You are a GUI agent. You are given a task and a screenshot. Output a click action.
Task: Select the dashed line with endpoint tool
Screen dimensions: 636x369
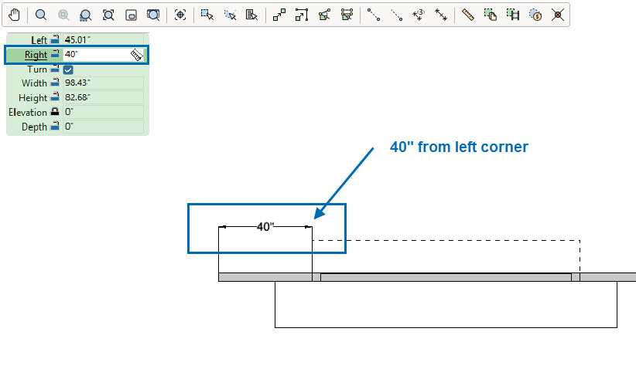pos(396,15)
